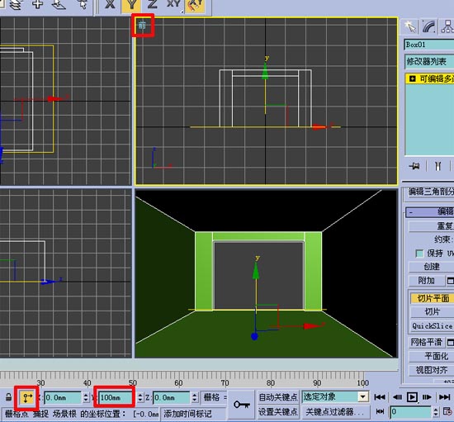This screenshot has width=454, height=422.
Task: Restrict movement to the Z axis
Action: tap(152, 5)
